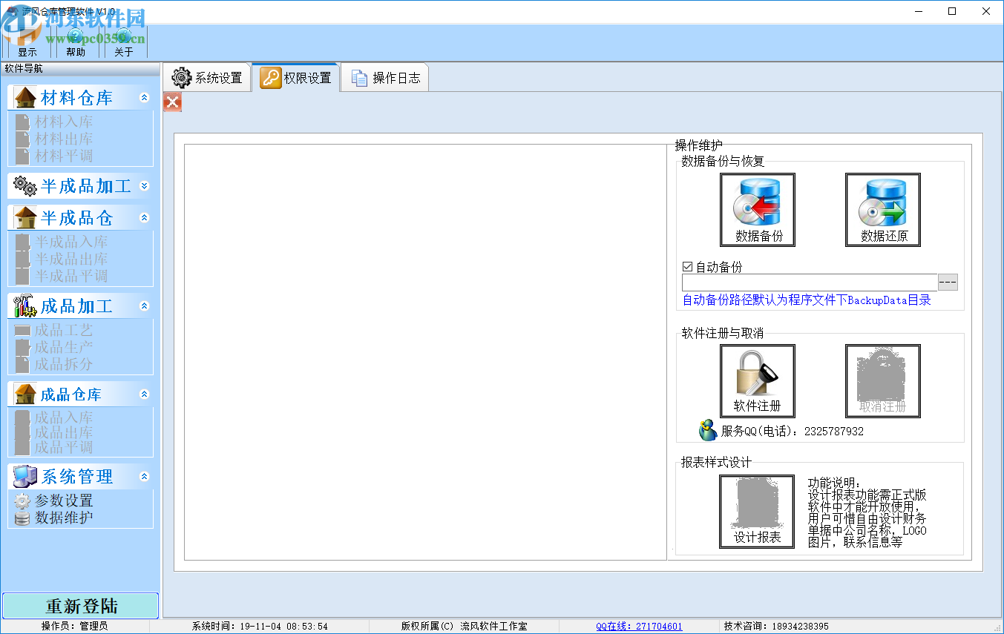Collapse the 系统管理 section chevron
This screenshot has height=634, width=1004.
coord(145,476)
